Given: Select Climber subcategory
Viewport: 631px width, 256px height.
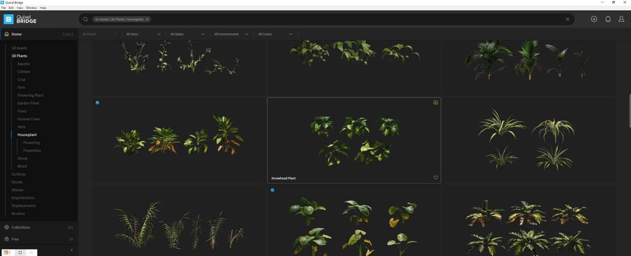Looking at the screenshot, I should point(24,72).
